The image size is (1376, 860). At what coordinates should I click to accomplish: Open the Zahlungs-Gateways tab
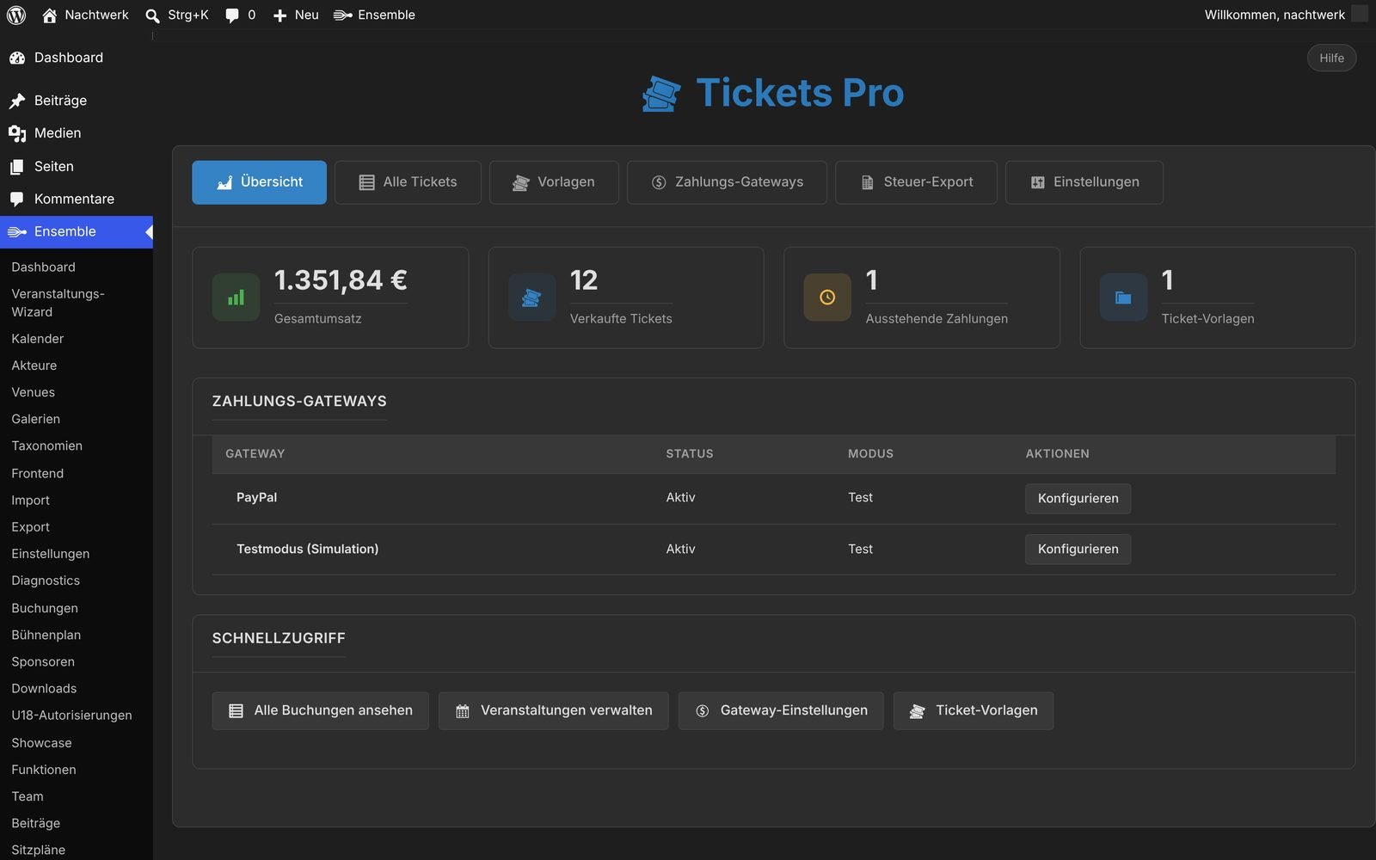point(727,182)
